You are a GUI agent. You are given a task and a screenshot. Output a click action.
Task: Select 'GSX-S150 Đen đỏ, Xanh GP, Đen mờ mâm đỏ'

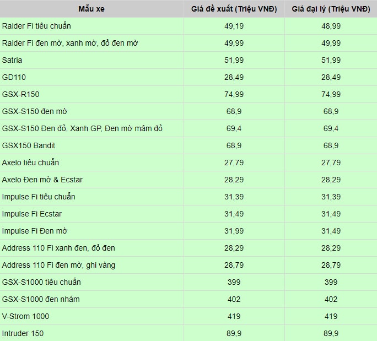point(82,128)
